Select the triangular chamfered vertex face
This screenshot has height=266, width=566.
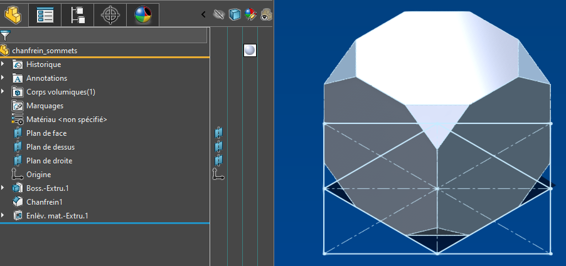coord(437,123)
